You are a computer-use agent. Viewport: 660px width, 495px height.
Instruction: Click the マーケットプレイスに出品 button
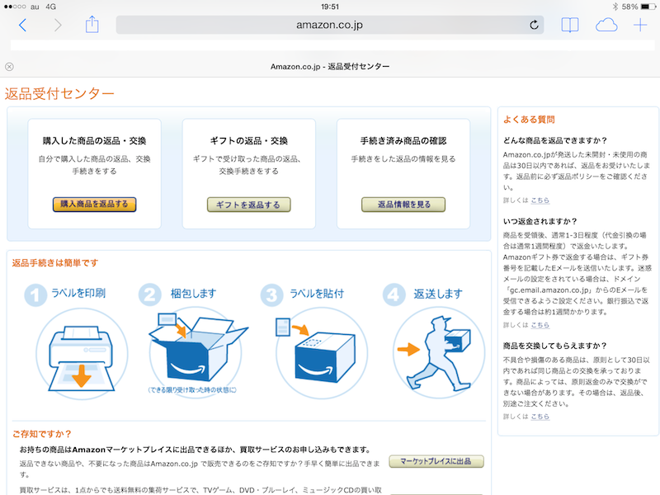[x=436, y=461]
